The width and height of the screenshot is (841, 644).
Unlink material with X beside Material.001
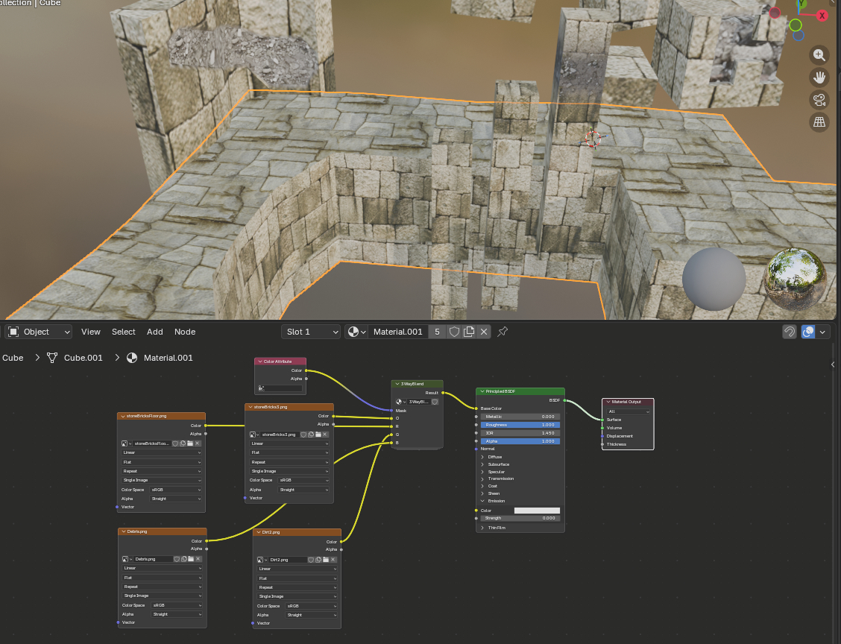(x=484, y=332)
